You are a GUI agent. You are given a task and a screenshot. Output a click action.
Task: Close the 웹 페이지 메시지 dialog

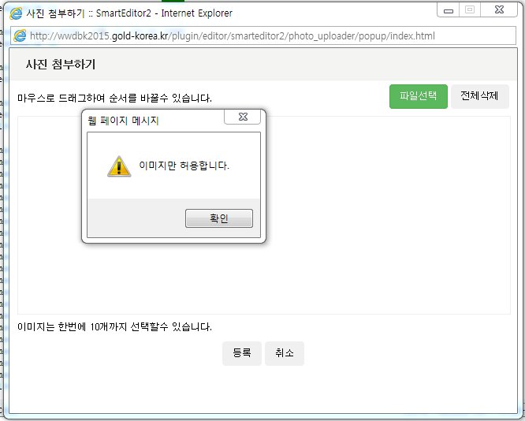243,117
